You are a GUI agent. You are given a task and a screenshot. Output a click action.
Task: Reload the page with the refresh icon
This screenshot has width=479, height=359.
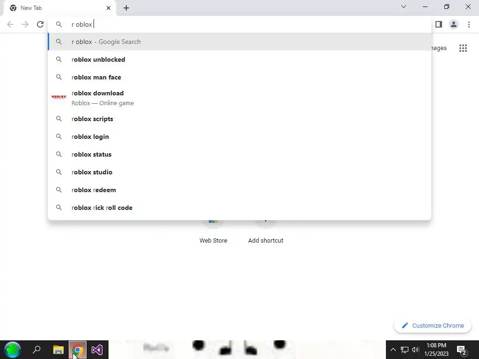pyautogui.click(x=40, y=24)
